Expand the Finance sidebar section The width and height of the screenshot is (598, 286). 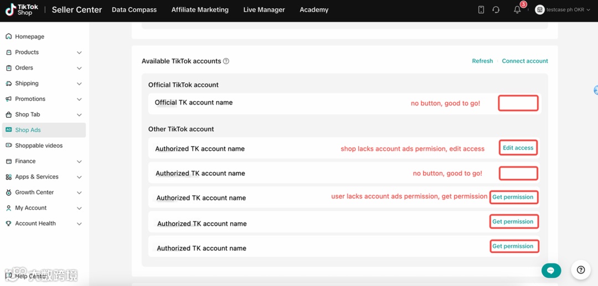[x=79, y=162]
